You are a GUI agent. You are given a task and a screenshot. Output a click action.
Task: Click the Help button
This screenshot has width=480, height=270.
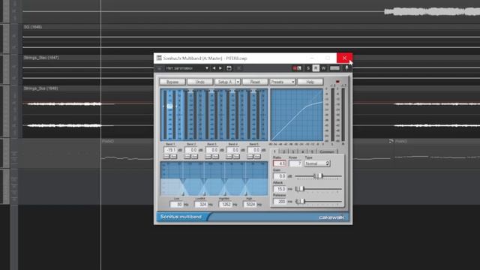coord(310,82)
